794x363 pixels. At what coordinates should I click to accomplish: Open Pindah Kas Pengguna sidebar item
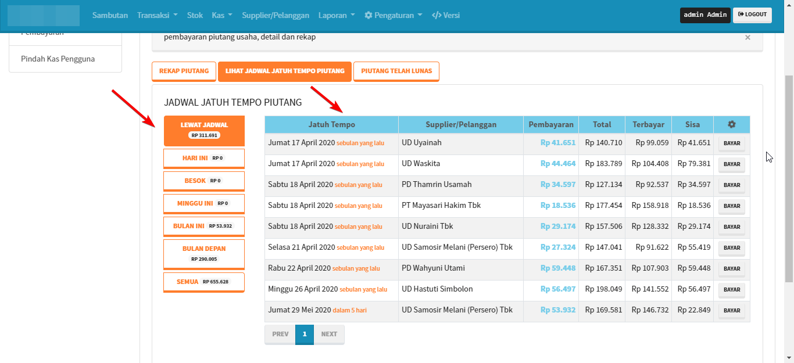(58, 59)
